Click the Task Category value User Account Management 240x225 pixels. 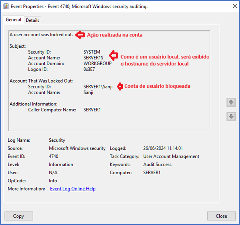pos(171,157)
